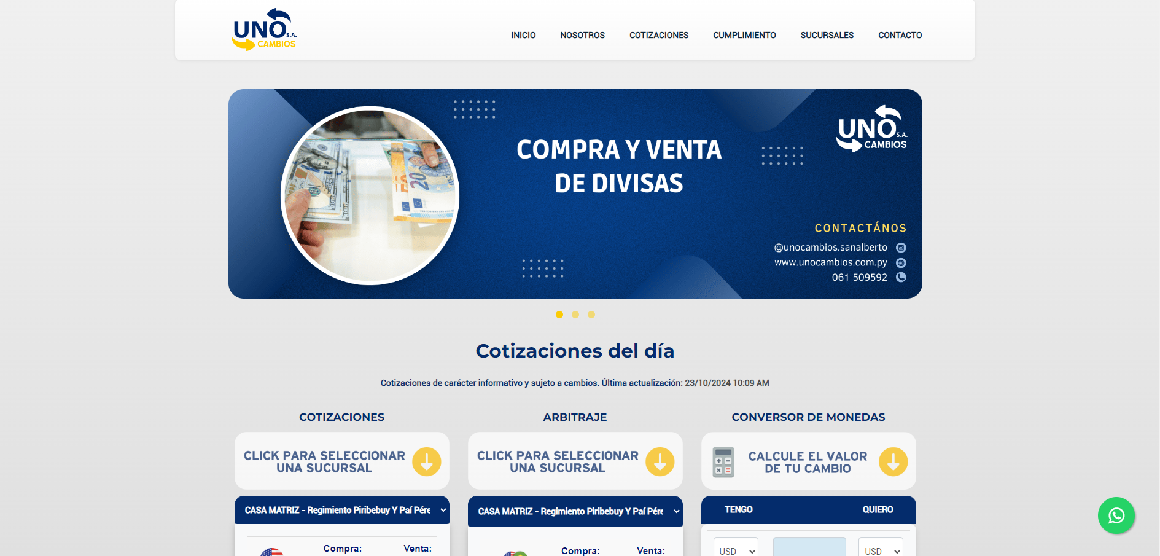This screenshot has height=556, width=1160.
Task: Expand the Casa Matriz dropdown under COTIZACIONES
Action: 342,510
